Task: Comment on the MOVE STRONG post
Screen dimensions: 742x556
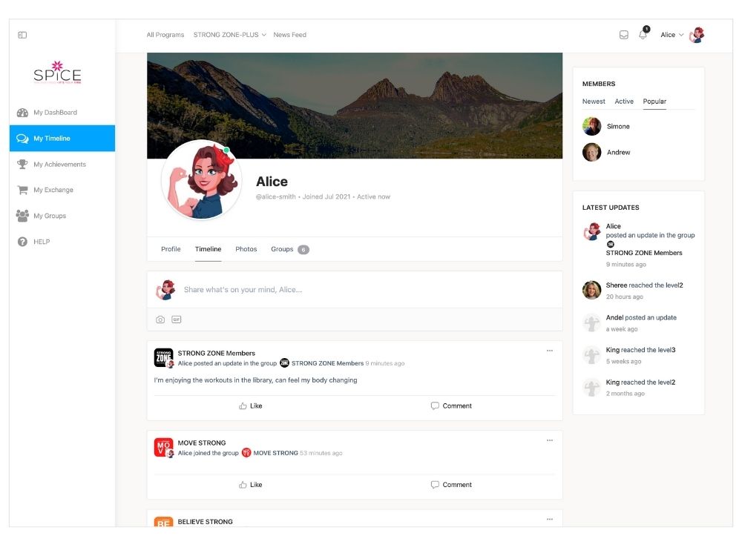Action: (451, 485)
